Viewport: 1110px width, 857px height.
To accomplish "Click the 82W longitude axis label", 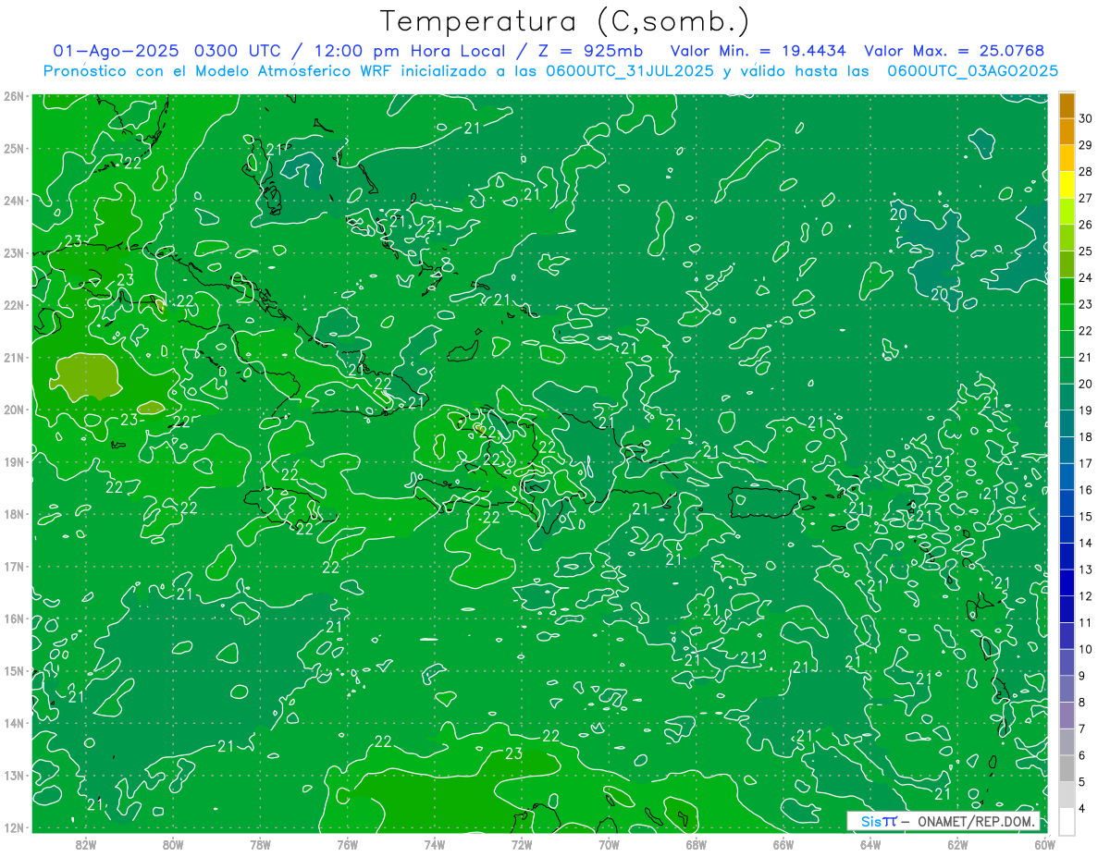I will click(86, 844).
